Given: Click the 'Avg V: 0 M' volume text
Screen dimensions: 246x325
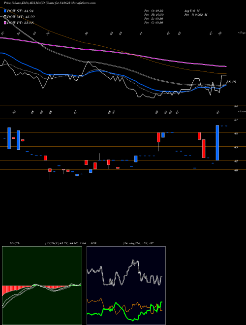Looking at the screenshot, I should click(x=191, y=11).
